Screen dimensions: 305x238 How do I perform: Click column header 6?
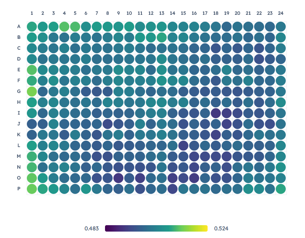click(86, 13)
